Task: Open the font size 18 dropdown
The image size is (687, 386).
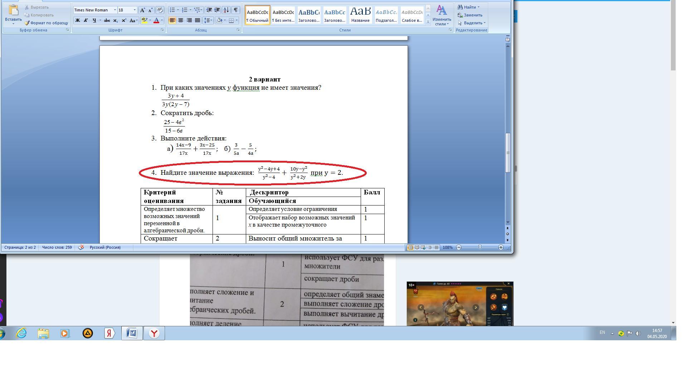Action: pyautogui.click(x=135, y=10)
